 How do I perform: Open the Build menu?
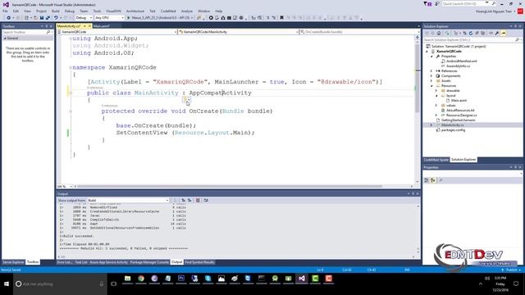[x=56, y=11]
